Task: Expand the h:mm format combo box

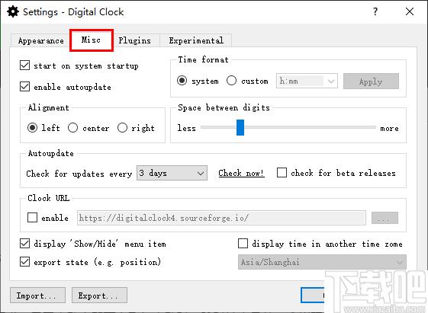Action: click(x=307, y=81)
